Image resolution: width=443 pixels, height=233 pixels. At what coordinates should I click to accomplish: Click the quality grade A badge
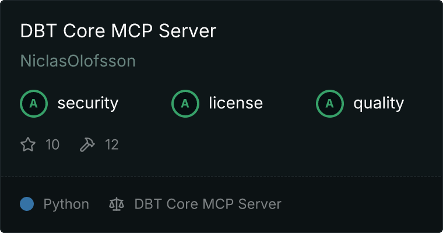pos(330,103)
